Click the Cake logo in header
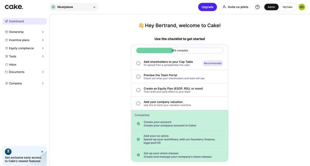310x166 pixels. point(14,7)
